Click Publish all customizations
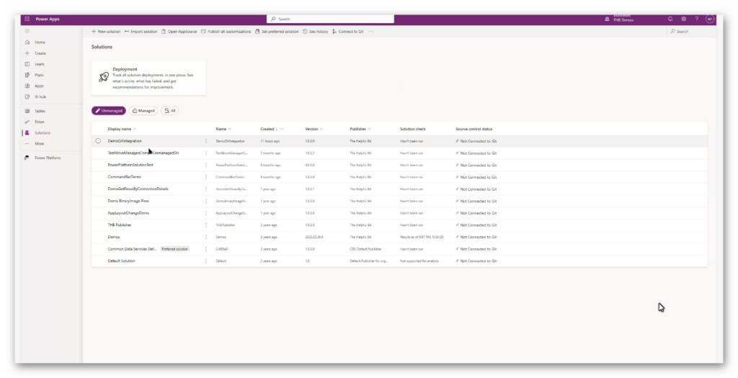The image size is (738, 378). (226, 32)
